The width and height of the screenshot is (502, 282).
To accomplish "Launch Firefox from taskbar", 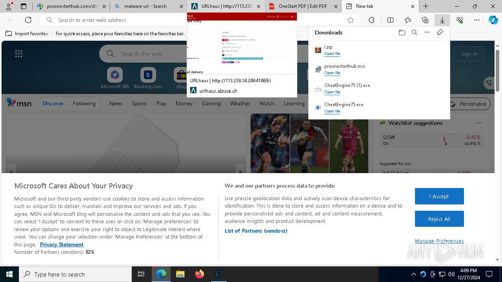I will pyautogui.click(x=200, y=274).
